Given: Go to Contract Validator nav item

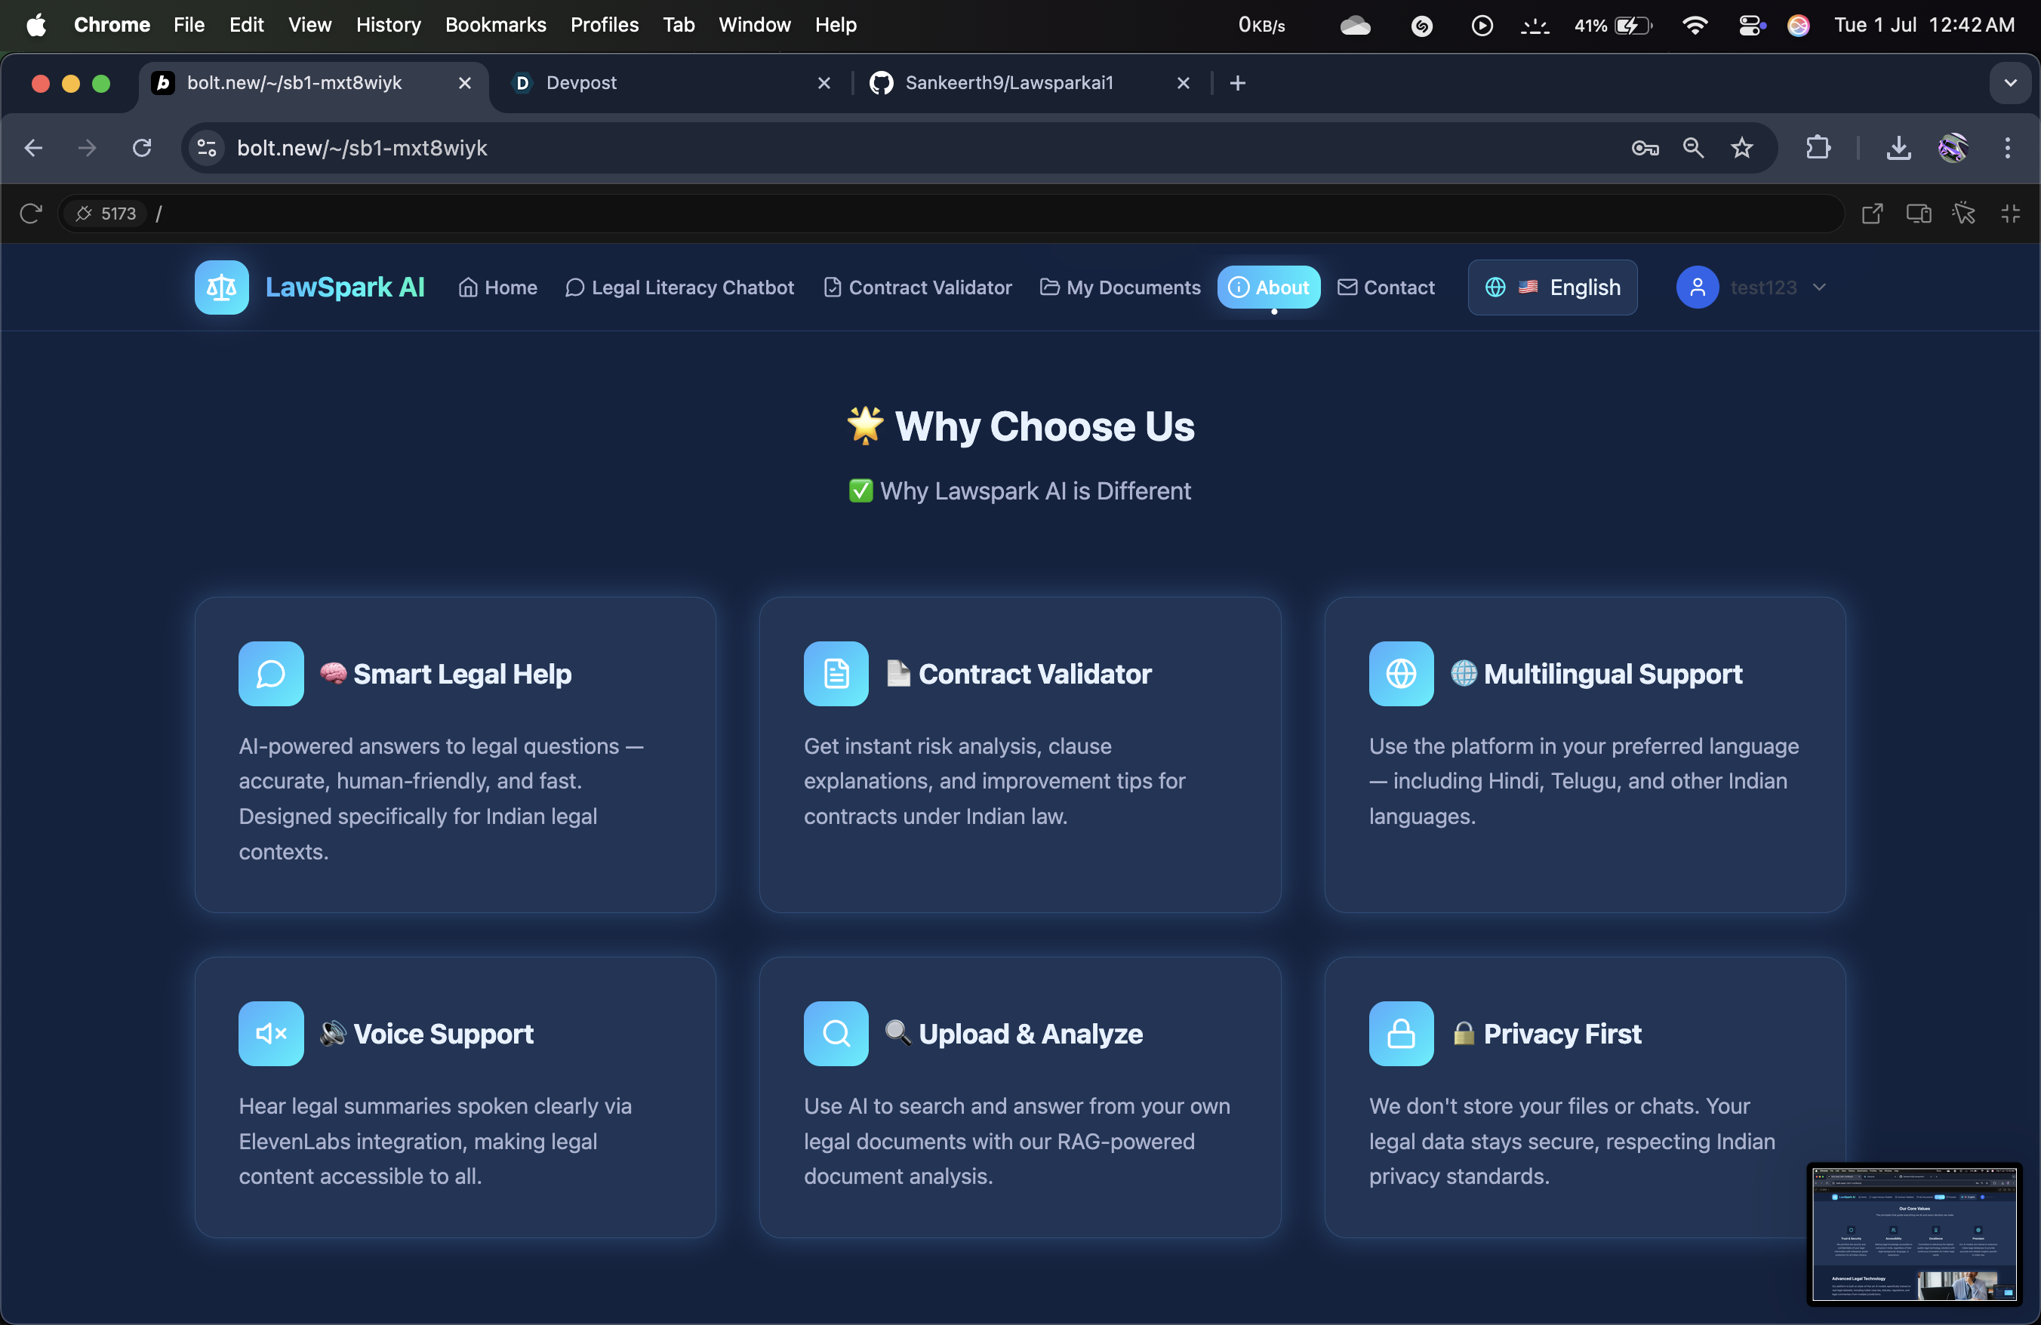Looking at the screenshot, I should point(918,287).
